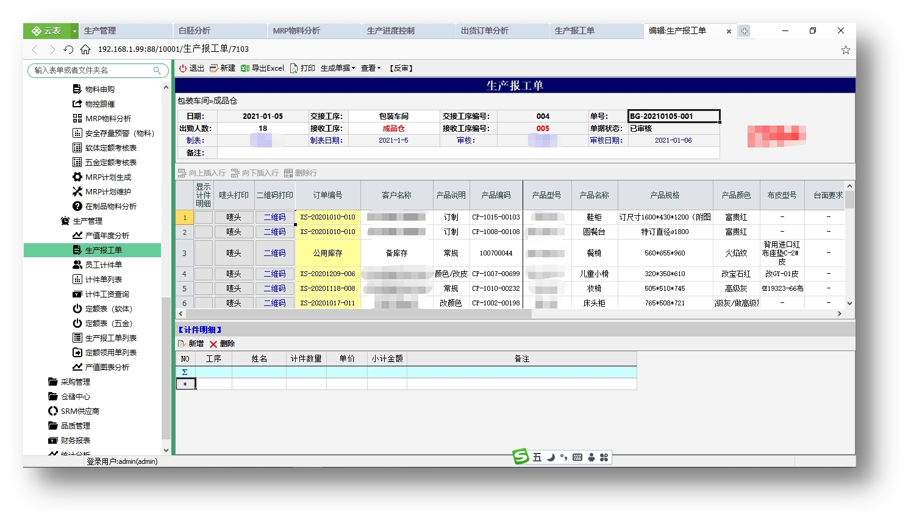Click the new tab plus icon
911x523 pixels.
[745, 31]
